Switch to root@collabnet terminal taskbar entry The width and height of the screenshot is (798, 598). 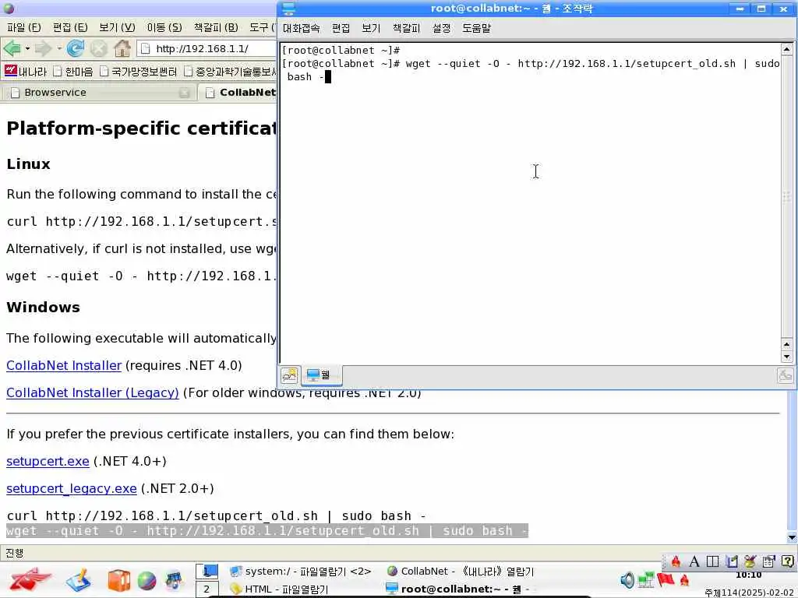click(x=458, y=589)
